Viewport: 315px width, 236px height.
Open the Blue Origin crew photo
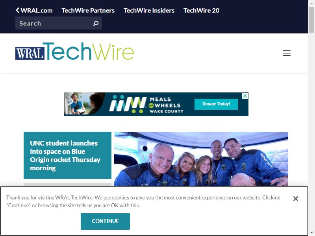click(201, 159)
